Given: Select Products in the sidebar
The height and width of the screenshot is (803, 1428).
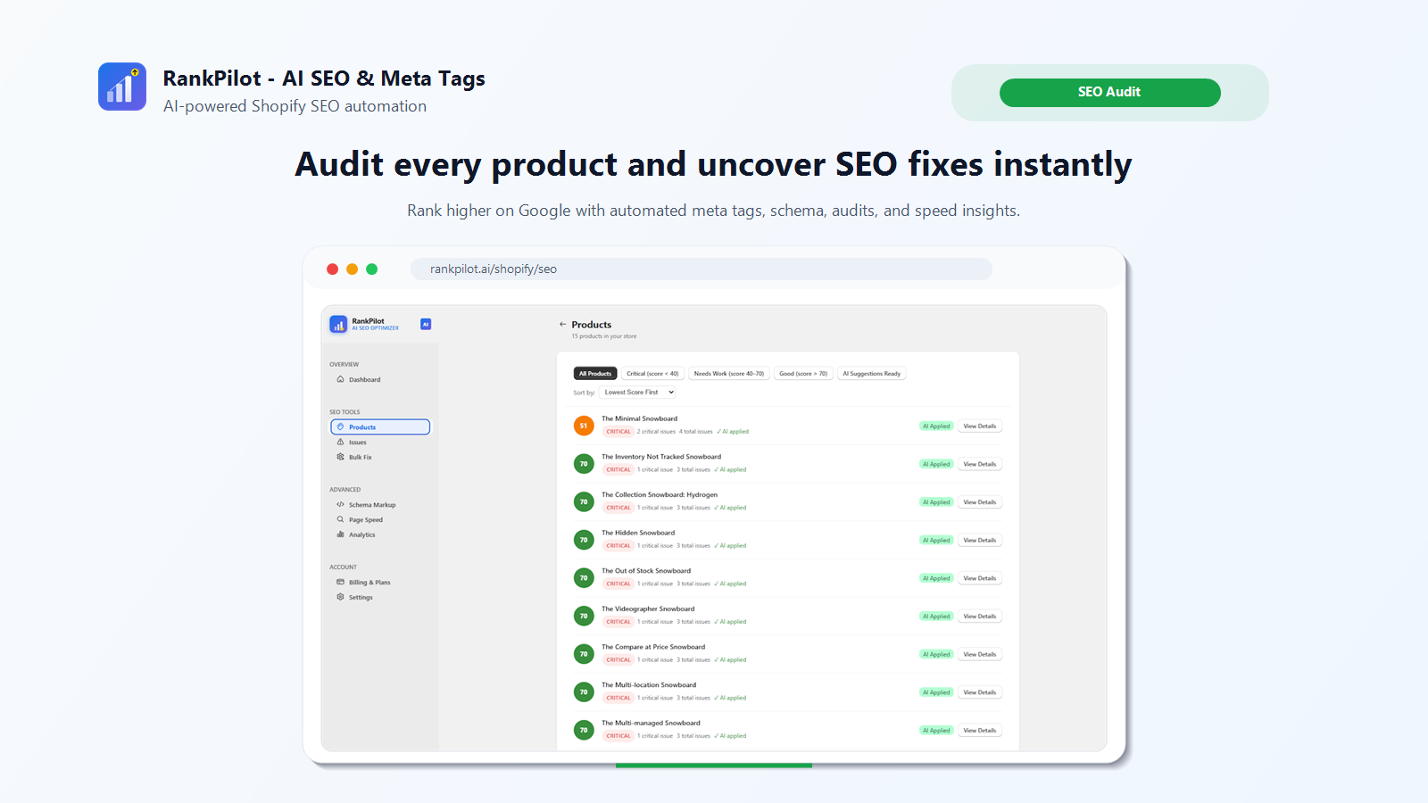Looking at the screenshot, I should tap(380, 427).
